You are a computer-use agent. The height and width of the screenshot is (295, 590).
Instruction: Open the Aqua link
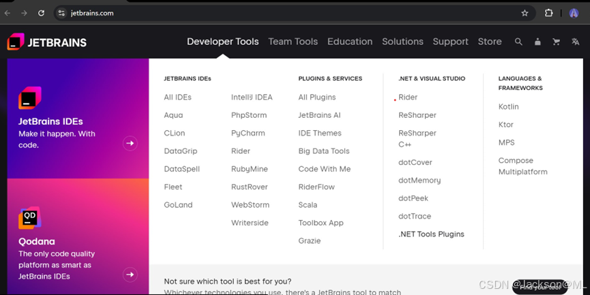pyautogui.click(x=173, y=115)
